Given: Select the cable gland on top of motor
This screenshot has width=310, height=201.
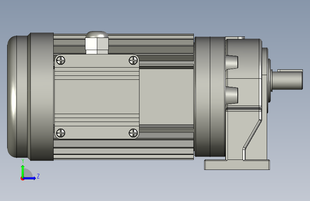Looking at the screenshot, I should point(97,43).
